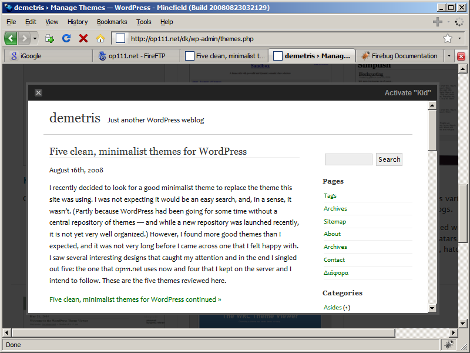Screen dimensions: 470x353
Task: Close the theme preview with the X button
Action: pyautogui.click(x=38, y=92)
